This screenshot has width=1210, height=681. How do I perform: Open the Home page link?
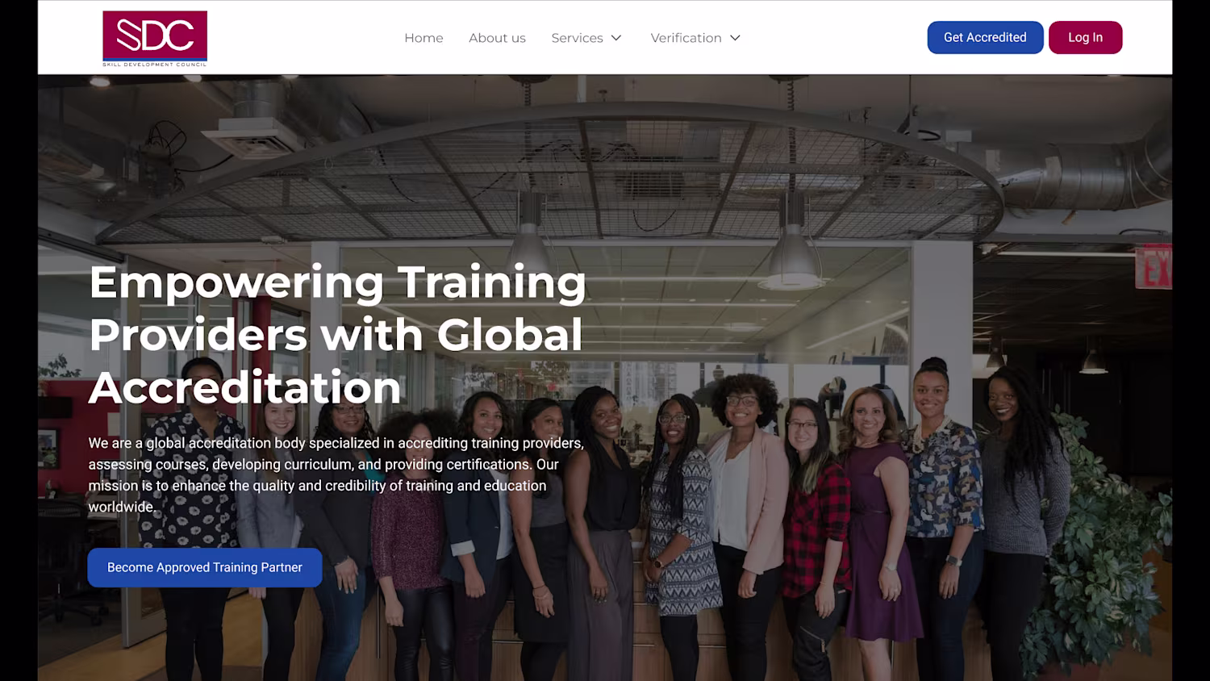[423, 38]
